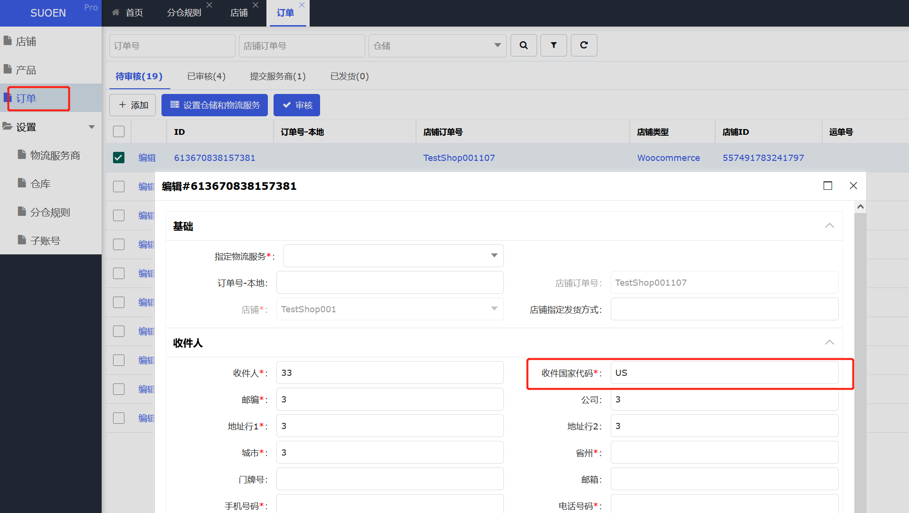Screen dimensions: 909x513
Task: Toggle the select-all header checkbox
Action: pos(119,131)
